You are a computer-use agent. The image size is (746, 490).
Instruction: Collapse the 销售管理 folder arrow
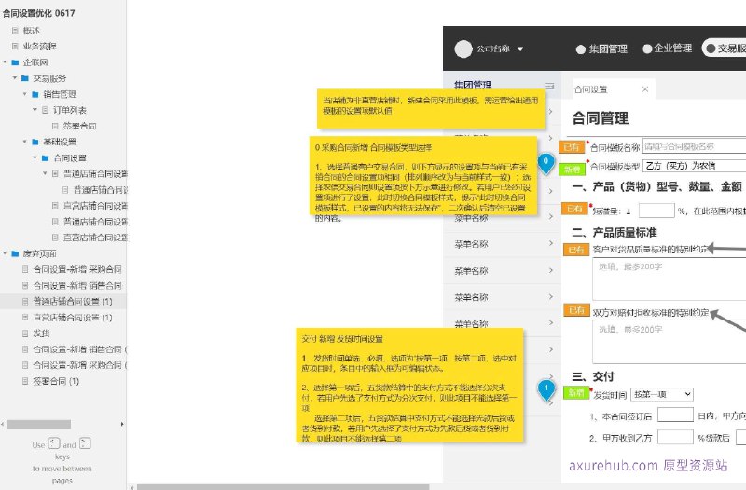pyautogui.click(x=25, y=94)
